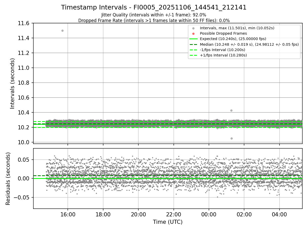Click the 'Dropped Frame Rate' subtitle line

(154, 21)
